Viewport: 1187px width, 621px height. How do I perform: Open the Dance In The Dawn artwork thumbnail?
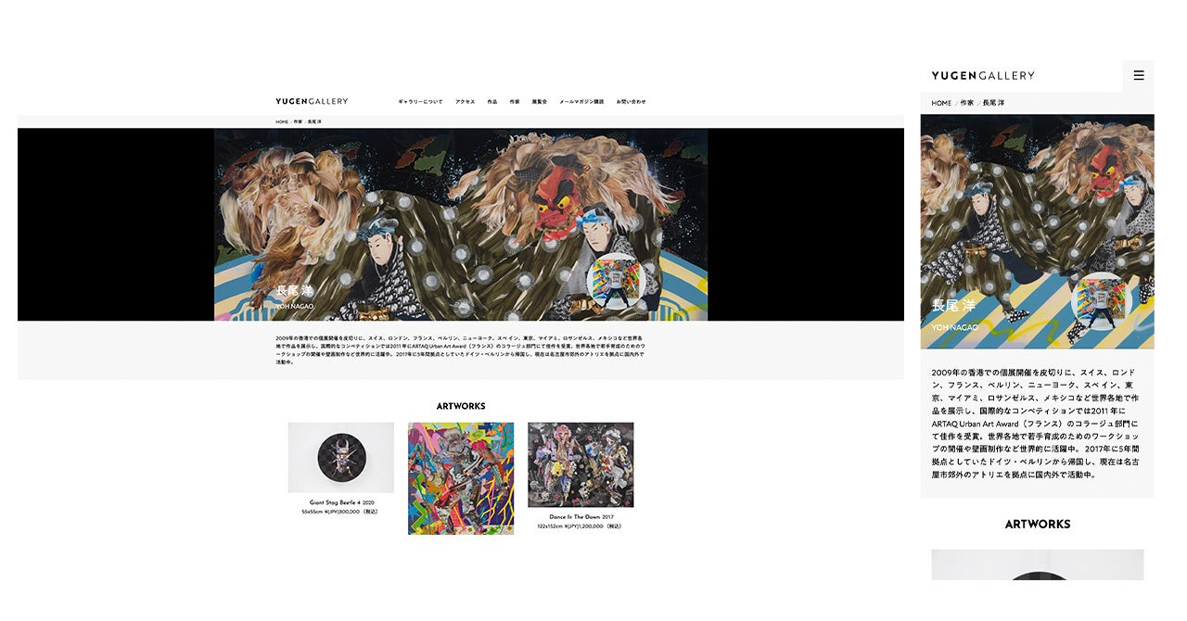click(581, 465)
